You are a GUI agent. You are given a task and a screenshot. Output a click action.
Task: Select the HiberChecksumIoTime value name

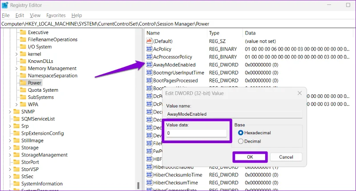[178, 175]
